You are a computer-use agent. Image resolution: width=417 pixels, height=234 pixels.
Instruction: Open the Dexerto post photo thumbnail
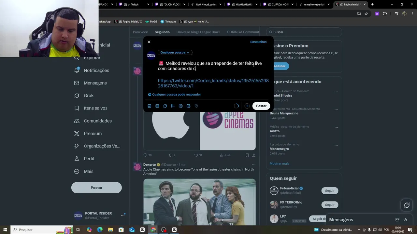pyautogui.click(x=199, y=202)
